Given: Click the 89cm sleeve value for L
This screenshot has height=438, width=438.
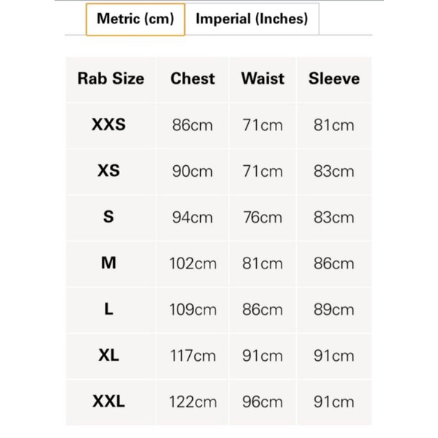Looking at the screenshot, I should pyautogui.click(x=334, y=310).
